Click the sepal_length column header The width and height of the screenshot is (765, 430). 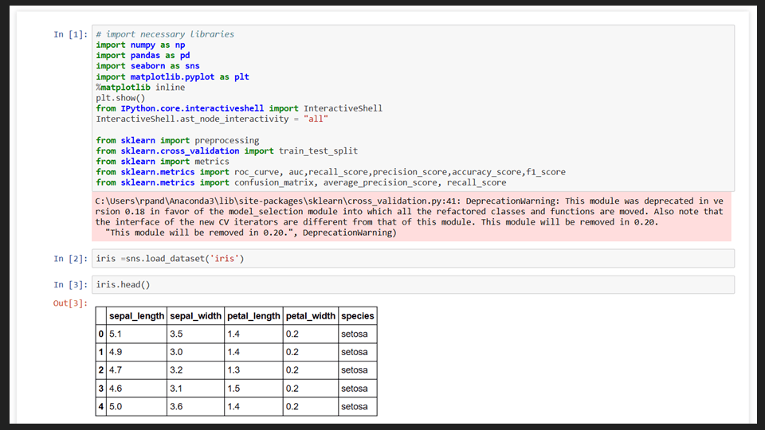tap(136, 316)
